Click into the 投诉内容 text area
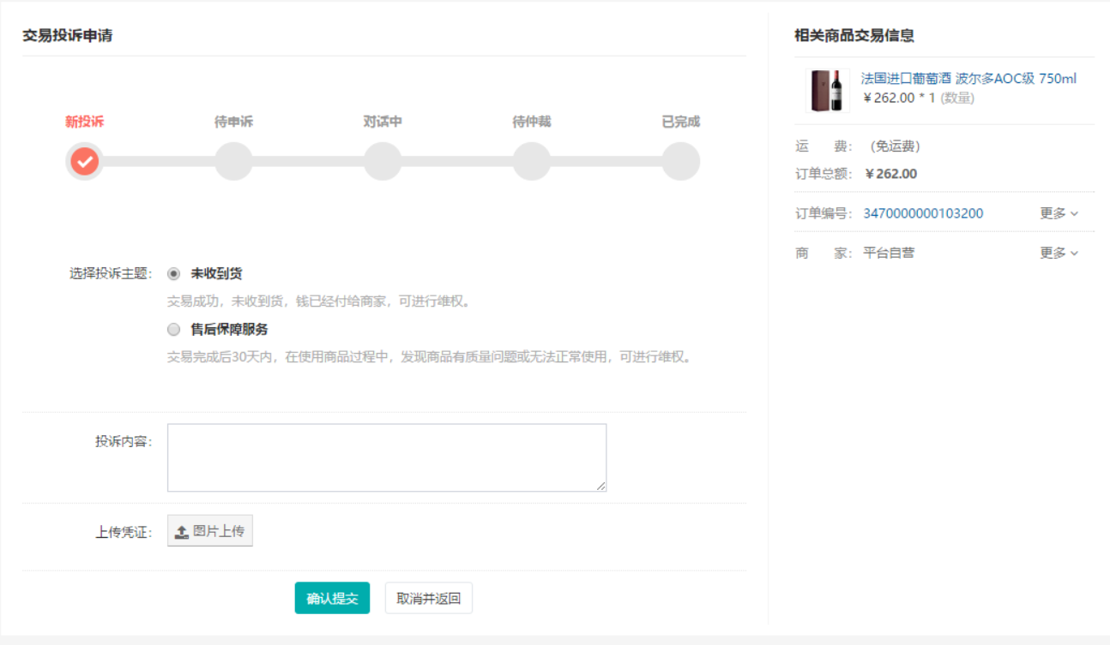The width and height of the screenshot is (1110, 645). click(x=386, y=457)
